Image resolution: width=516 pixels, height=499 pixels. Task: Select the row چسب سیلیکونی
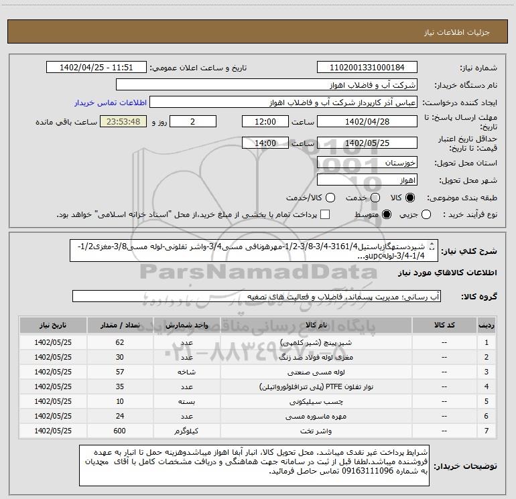point(257,401)
